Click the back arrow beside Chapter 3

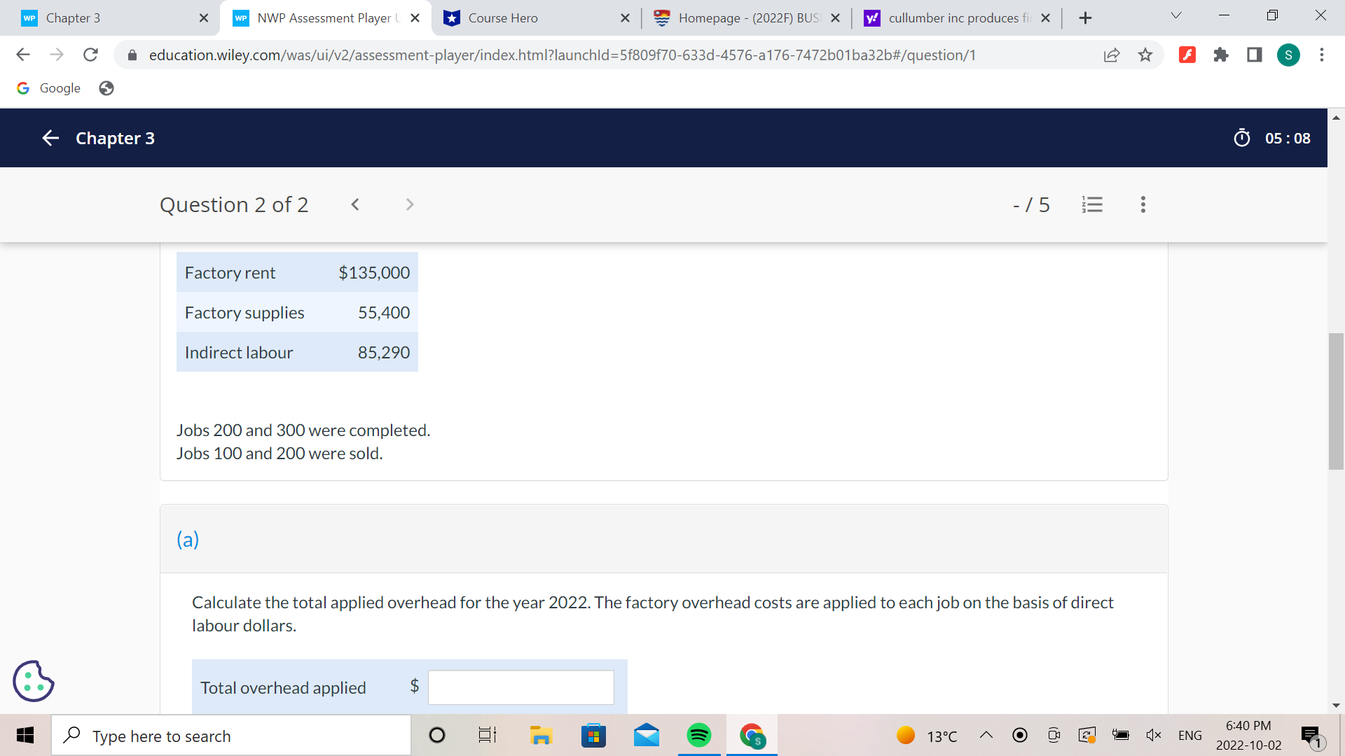[50, 138]
